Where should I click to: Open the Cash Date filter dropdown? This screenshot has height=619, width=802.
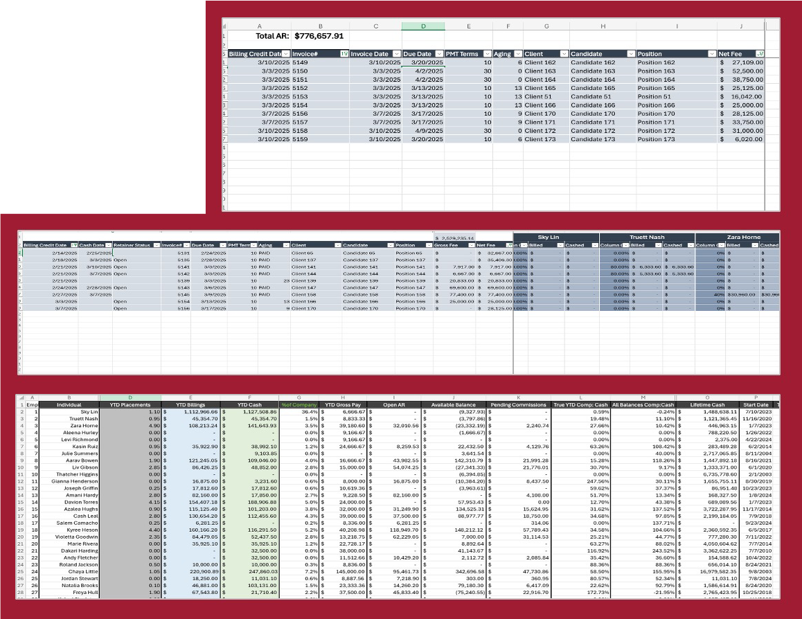[x=109, y=245]
